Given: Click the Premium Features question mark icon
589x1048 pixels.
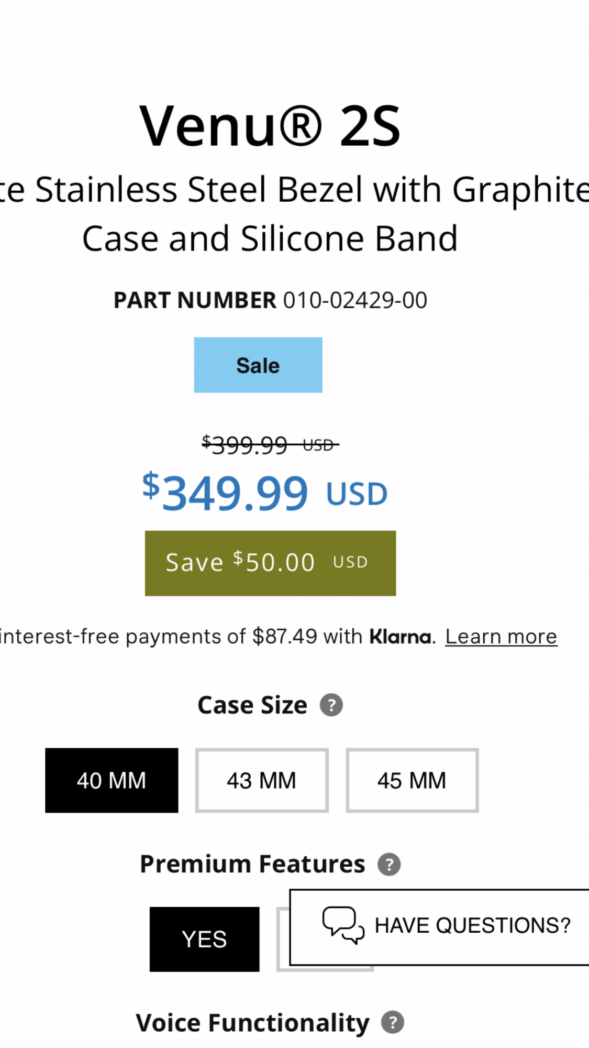Looking at the screenshot, I should coord(389,864).
